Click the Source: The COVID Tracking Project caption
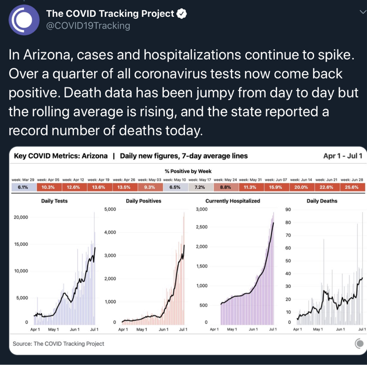367x365 pixels. 59,344
